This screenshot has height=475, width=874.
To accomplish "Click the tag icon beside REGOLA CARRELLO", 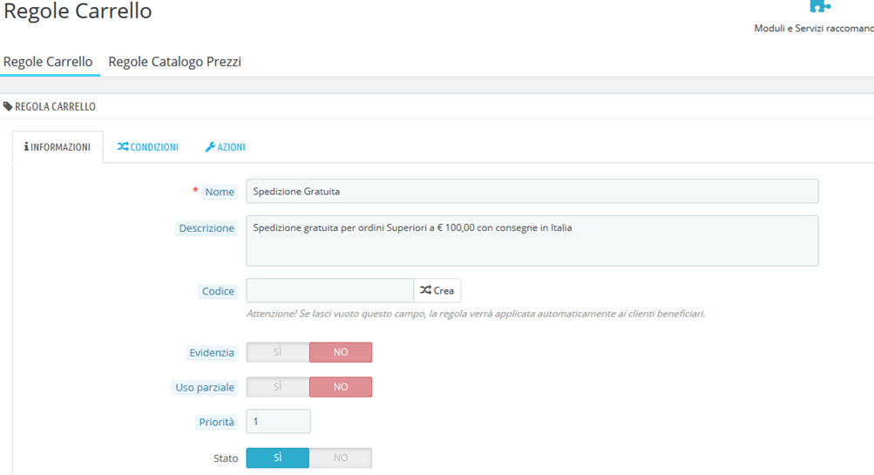I will (8, 106).
